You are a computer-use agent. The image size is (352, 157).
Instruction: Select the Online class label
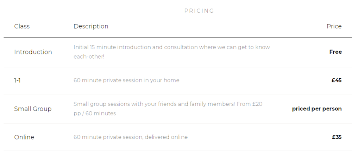click(24, 137)
